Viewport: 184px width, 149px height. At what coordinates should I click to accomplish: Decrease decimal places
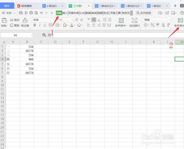[x=168, y=25]
